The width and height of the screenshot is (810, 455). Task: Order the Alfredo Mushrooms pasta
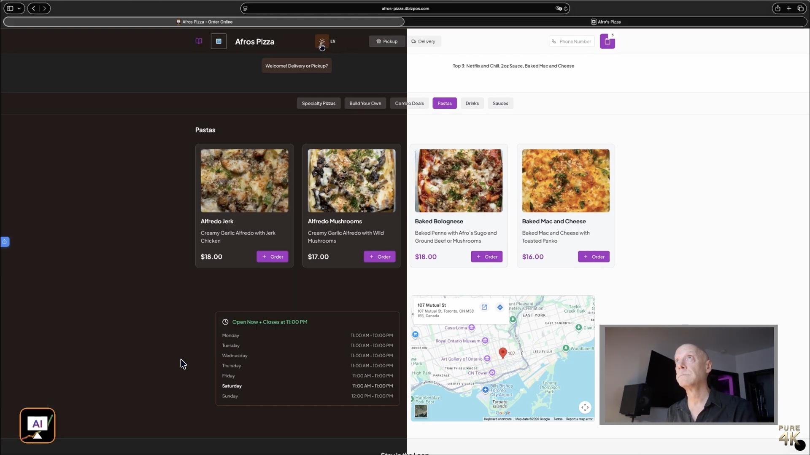pos(380,257)
